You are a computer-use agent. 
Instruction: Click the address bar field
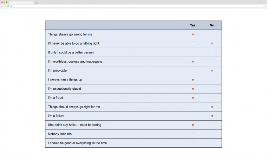click(137, 6)
